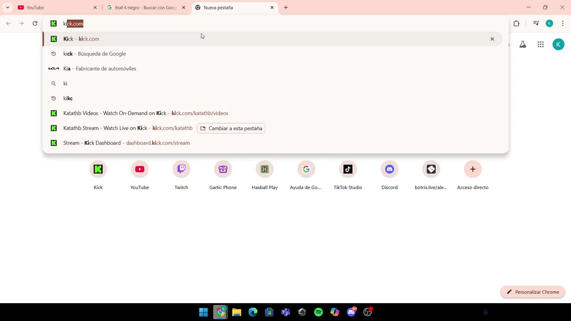Open the Windows Start menu
The width and height of the screenshot is (571, 321).
(x=203, y=312)
